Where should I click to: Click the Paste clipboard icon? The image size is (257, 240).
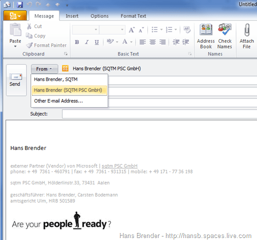point(15,29)
